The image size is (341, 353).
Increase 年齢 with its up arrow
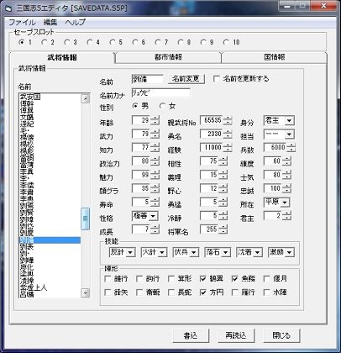click(x=155, y=119)
